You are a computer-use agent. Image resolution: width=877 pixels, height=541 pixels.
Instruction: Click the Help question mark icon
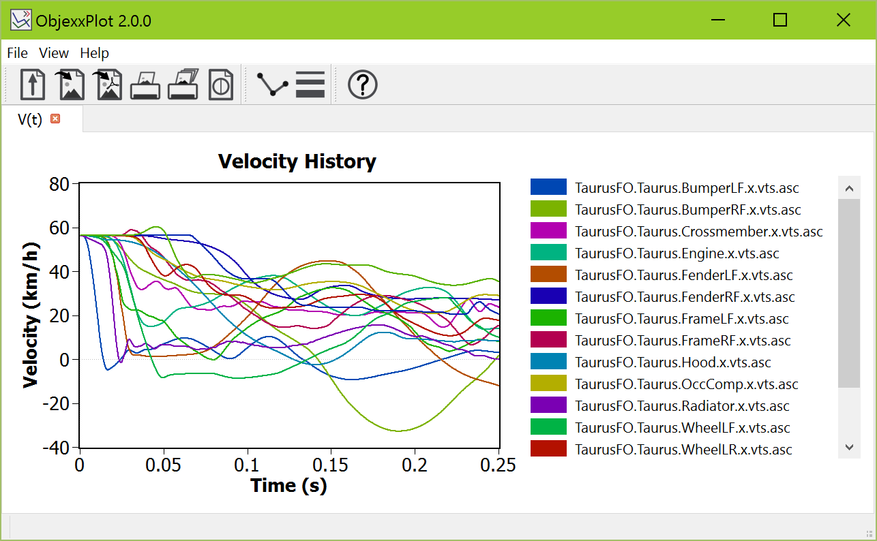[362, 84]
